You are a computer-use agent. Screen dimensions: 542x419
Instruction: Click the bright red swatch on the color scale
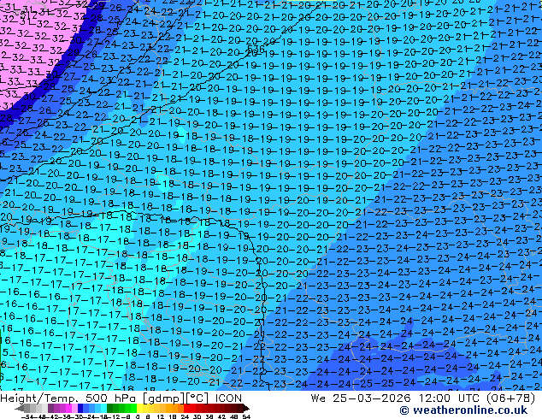coord(186,408)
